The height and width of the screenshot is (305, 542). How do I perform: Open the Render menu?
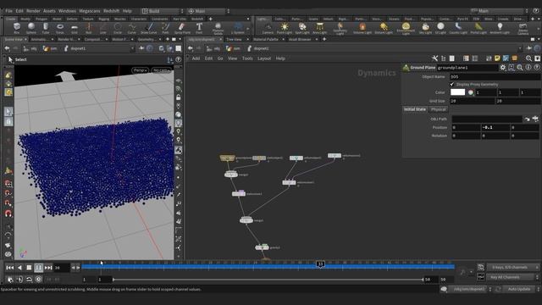coord(33,11)
